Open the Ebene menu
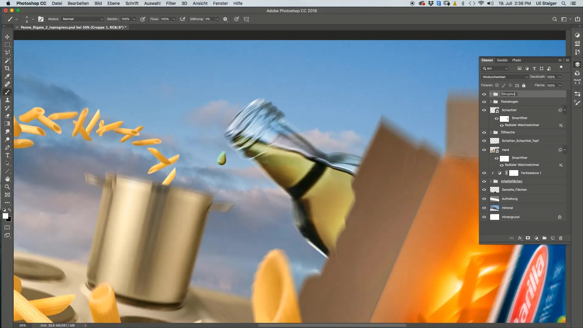 [x=113, y=3]
